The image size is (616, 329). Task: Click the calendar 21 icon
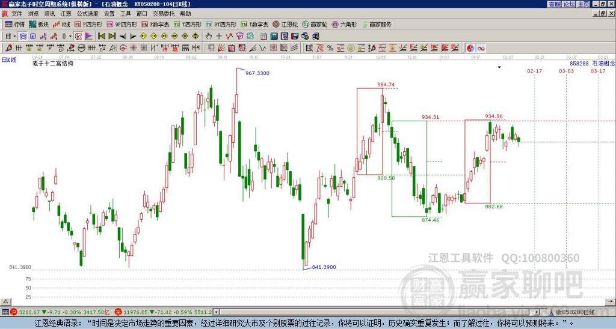tap(263, 37)
